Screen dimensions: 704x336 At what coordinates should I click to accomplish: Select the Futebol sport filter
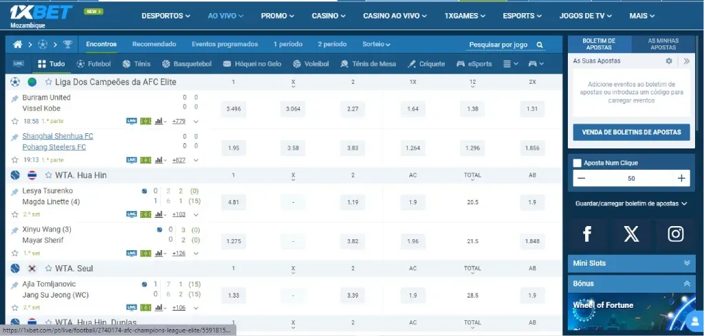pyautogui.click(x=93, y=64)
